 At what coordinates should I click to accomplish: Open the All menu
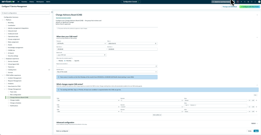tap(18, 2)
